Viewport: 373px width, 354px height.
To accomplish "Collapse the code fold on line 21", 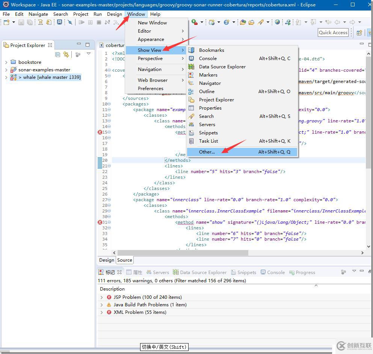I will pos(109,166).
